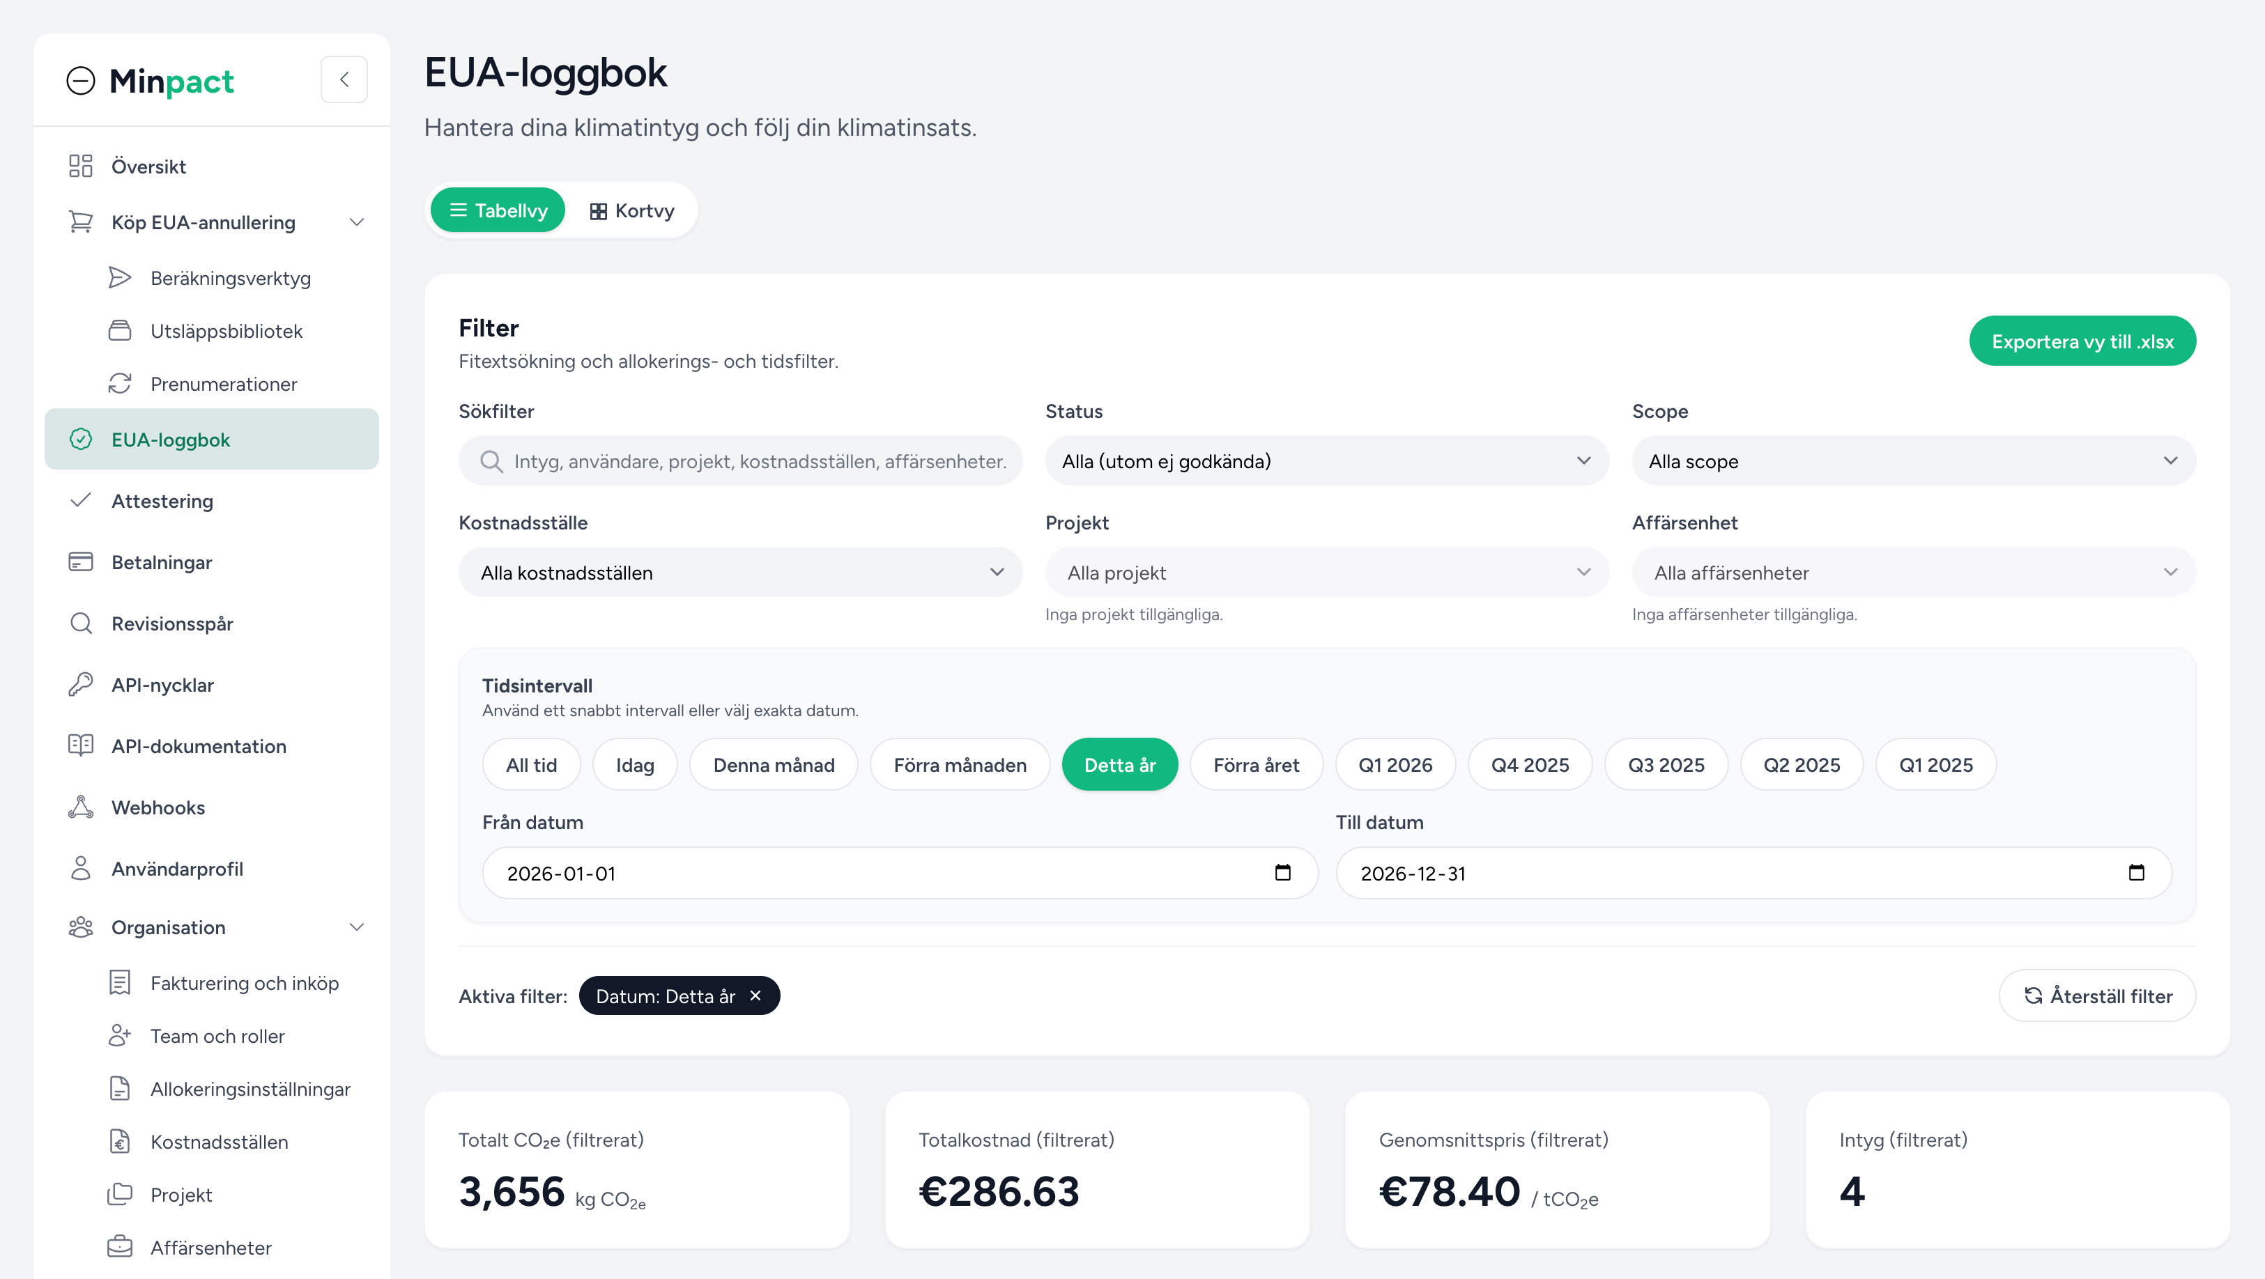The width and height of the screenshot is (2265, 1279).
Task: Open Prenumerationer via the refresh icon
Action: (x=121, y=383)
